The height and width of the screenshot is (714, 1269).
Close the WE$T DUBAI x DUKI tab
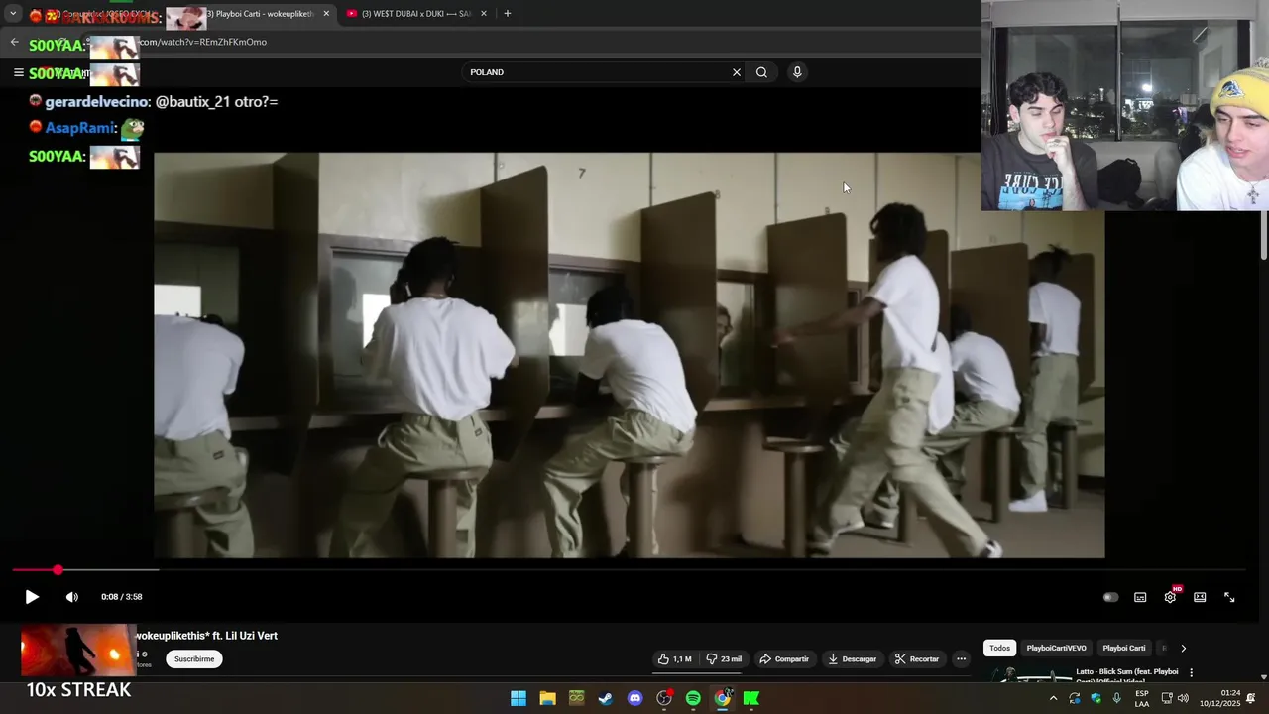pyautogui.click(x=484, y=14)
